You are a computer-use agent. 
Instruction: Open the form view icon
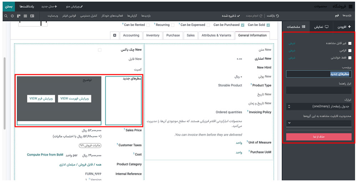32,16
